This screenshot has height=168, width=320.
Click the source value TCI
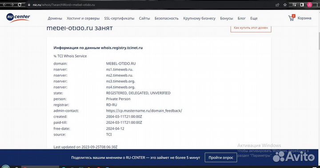109,135
